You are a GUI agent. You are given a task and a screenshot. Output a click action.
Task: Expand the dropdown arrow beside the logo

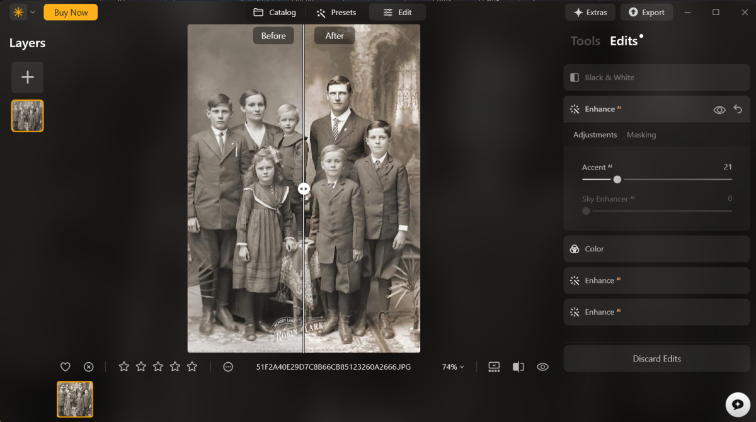click(x=32, y=12)
